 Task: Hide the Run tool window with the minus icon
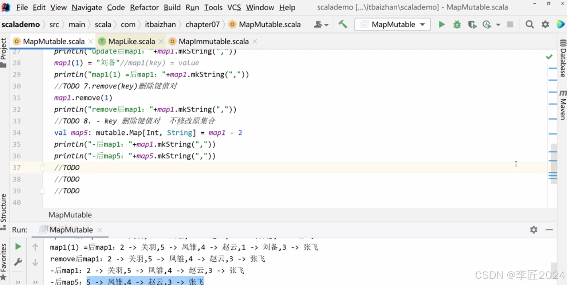[549, 230]
